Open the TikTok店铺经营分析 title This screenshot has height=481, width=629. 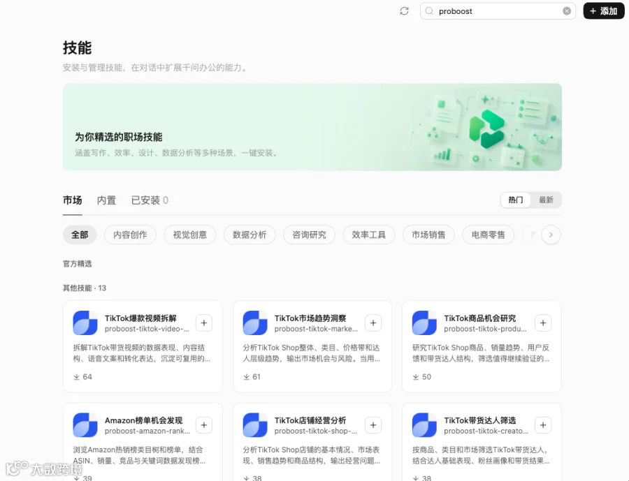tap(310, 420)
